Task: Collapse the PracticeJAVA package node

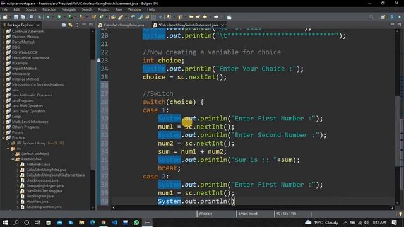Action: pyautogui.click(x=13, y=159)
